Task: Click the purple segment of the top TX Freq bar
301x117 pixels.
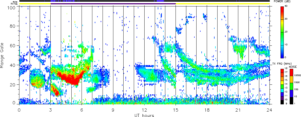Action: click(113, 4)
